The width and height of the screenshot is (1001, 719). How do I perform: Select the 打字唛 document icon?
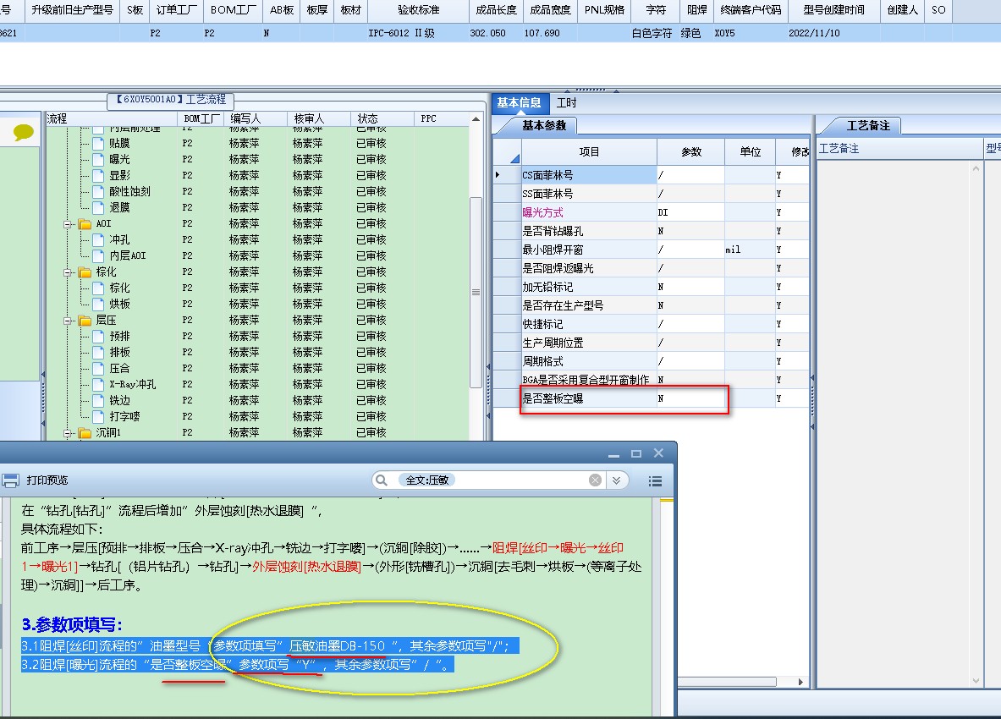coord(98,417)
